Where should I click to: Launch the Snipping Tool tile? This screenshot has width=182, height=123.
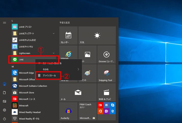(x=106, y=74)
